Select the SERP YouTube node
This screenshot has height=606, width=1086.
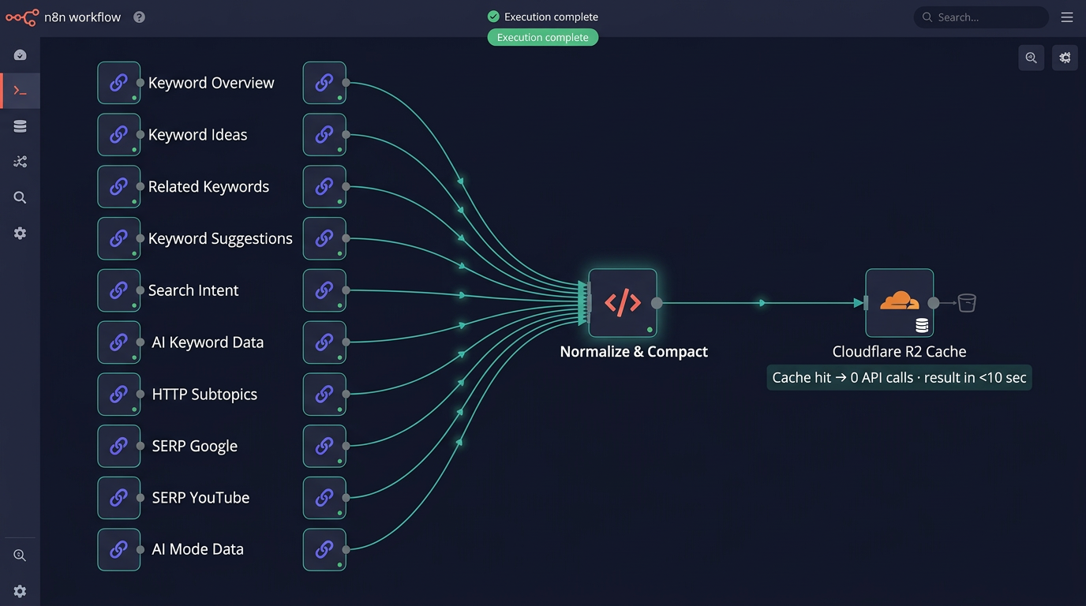point(119,498)
